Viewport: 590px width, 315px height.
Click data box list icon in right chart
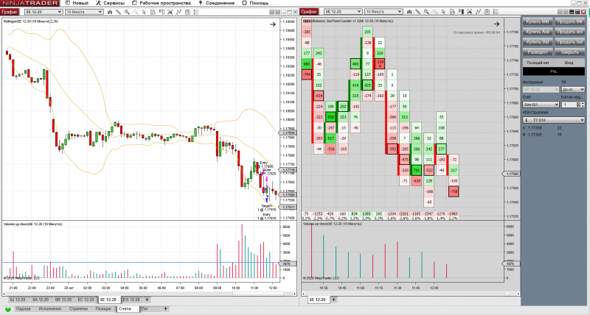click(496, 12)
